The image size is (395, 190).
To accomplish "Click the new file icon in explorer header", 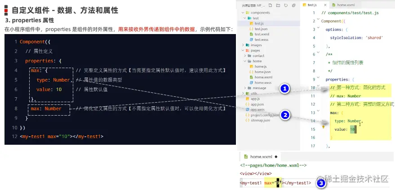I will [271, 5].
